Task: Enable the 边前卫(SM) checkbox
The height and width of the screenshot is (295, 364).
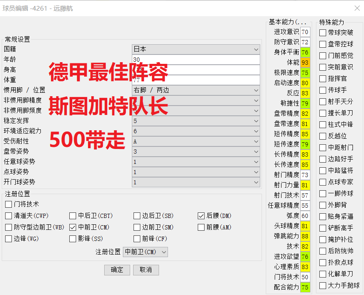Action: [137, 227]
